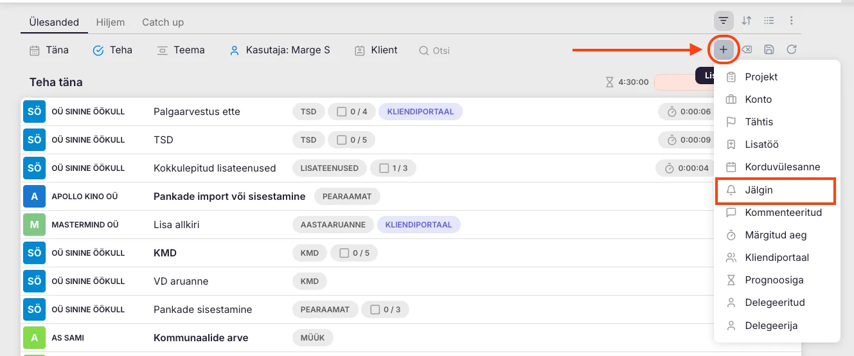Toggle the 0 / 3 checklist on Pankade sisestamine
The height and width of the screenshot is (356, 854).
pos(385,310)
